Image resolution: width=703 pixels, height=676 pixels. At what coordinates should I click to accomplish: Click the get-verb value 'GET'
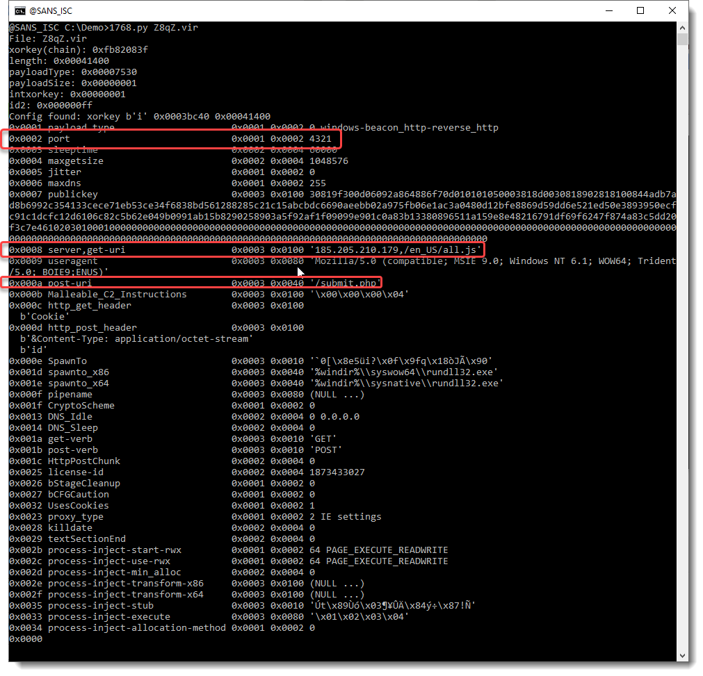pos(323,439)
